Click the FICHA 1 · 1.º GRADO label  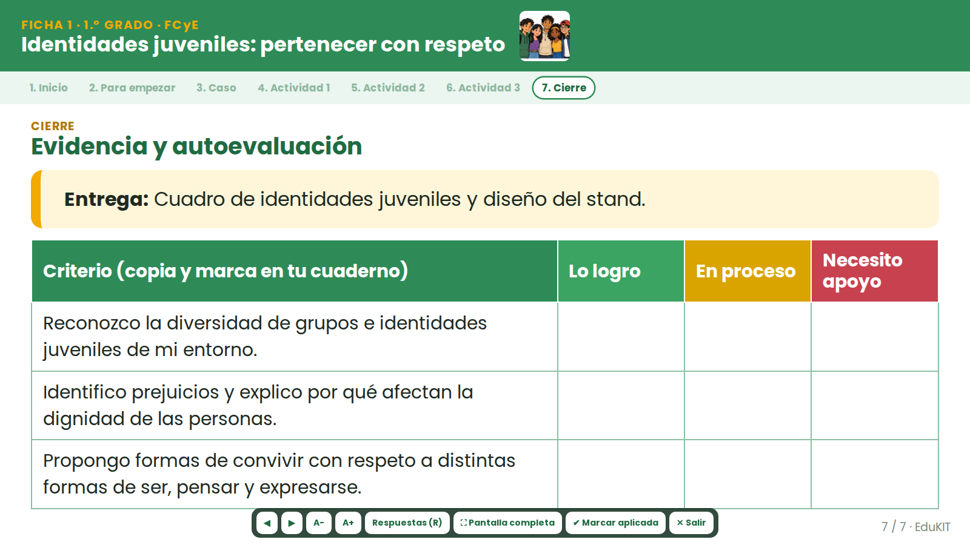pos(110,25)
